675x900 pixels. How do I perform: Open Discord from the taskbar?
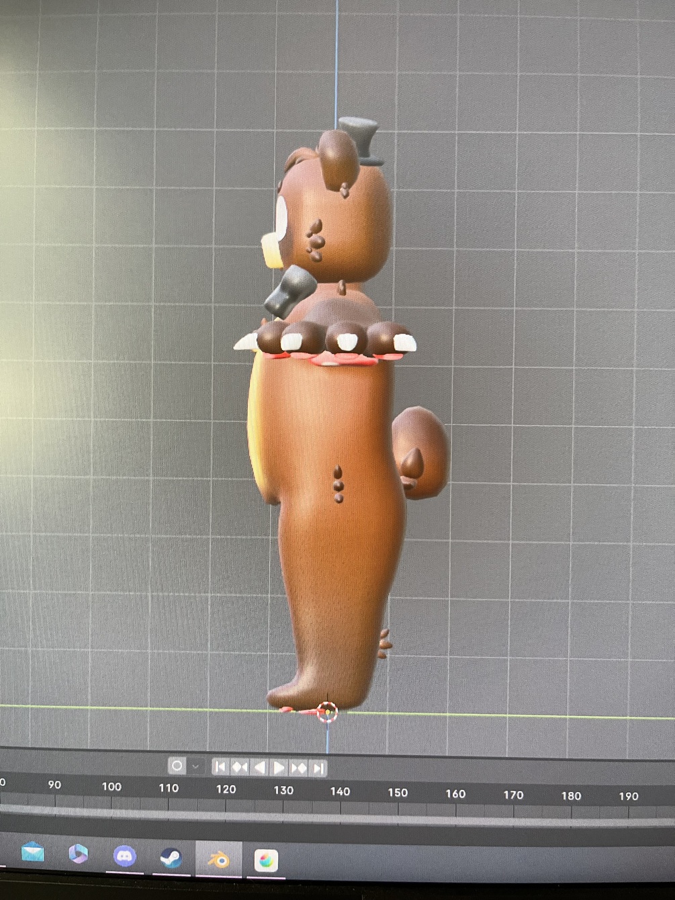[125, 856]
